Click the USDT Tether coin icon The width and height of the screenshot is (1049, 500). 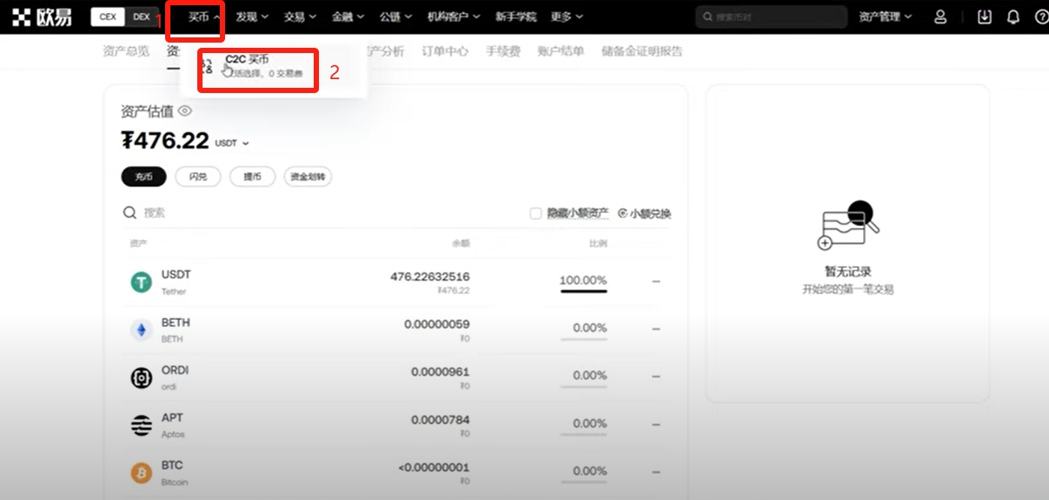pyautogui.click(x=141, y=283)
